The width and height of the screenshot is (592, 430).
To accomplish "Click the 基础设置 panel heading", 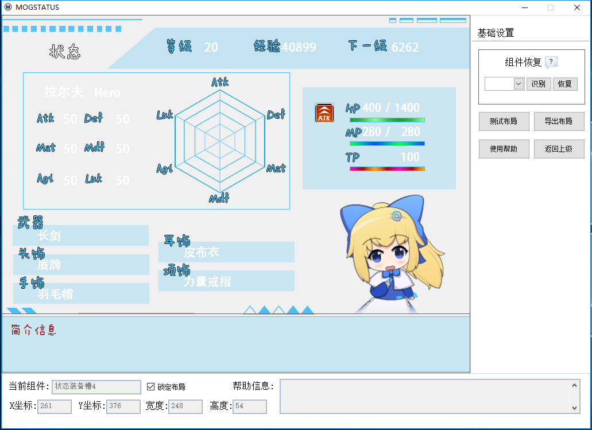I will coord(496,33).
